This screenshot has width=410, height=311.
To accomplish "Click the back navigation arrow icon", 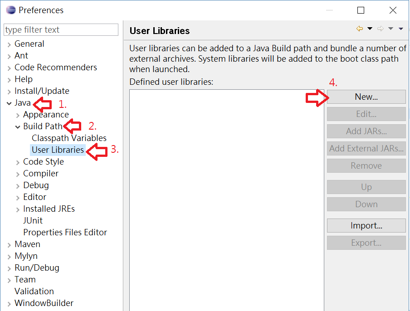I will [x=360, y=29].
